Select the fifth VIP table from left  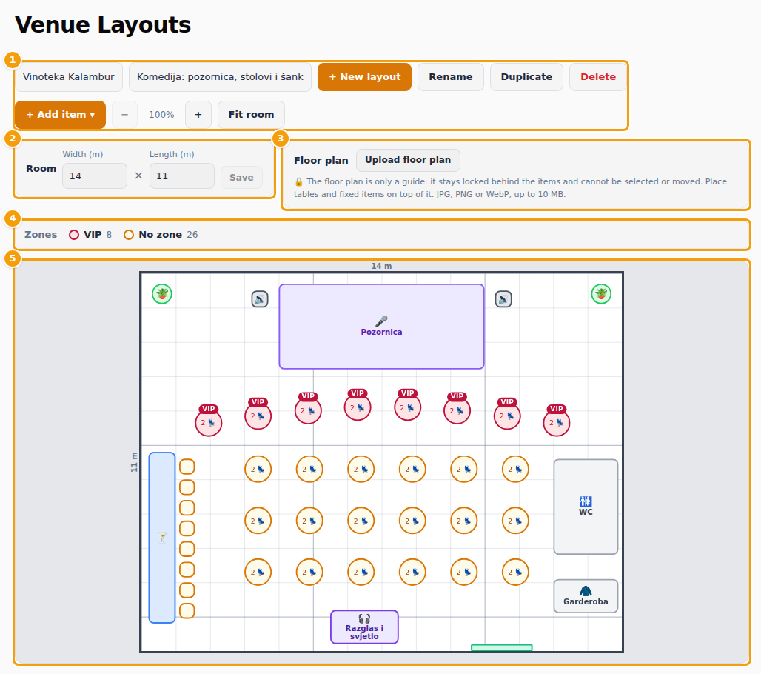coord(408,407)
